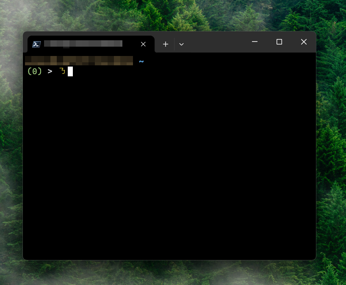The width and height of the screenshot is (346, 285).
Task: Open a new tab with plus button
Action: point(166,44)
